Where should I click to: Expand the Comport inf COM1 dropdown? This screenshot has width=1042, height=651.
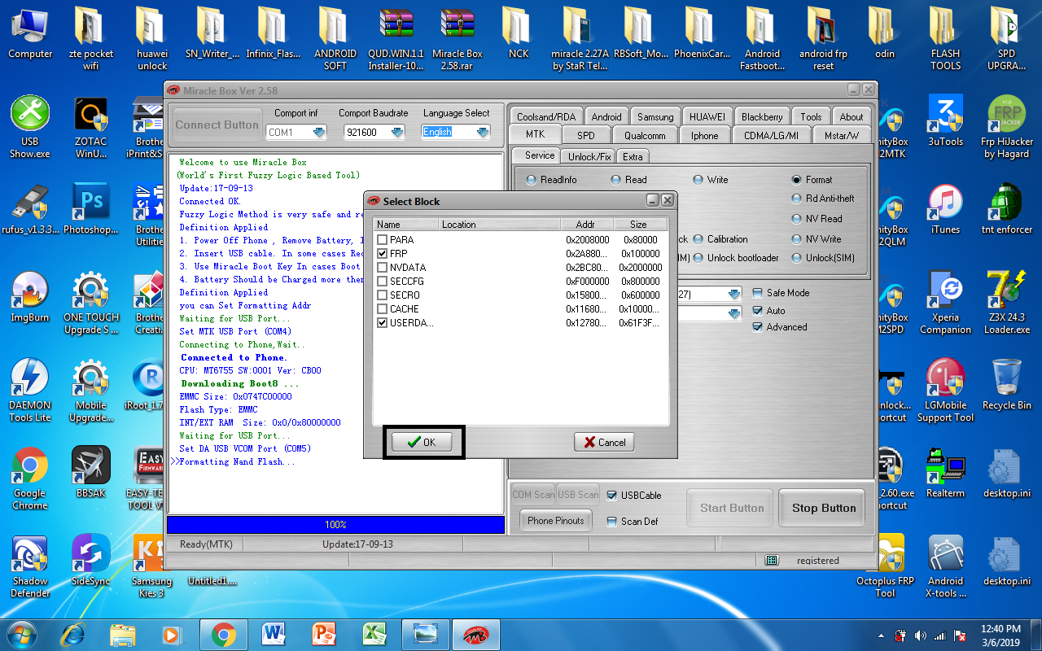click(x=319, y=132)
